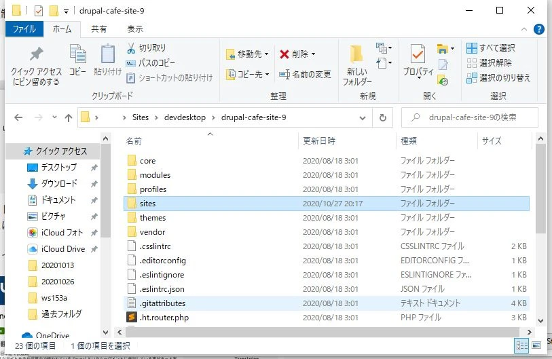Screen dimensions: 552x359
Task: Open ドキュメント in navigation pane
Action: 58,200
